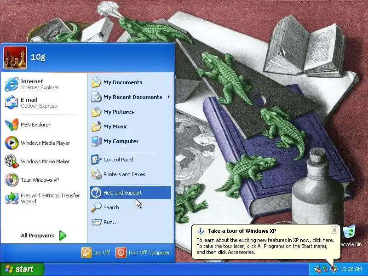Click the balloon text about learning XP features
The width and height of the screenshot is (368, 276).
[x=265, y=246]
